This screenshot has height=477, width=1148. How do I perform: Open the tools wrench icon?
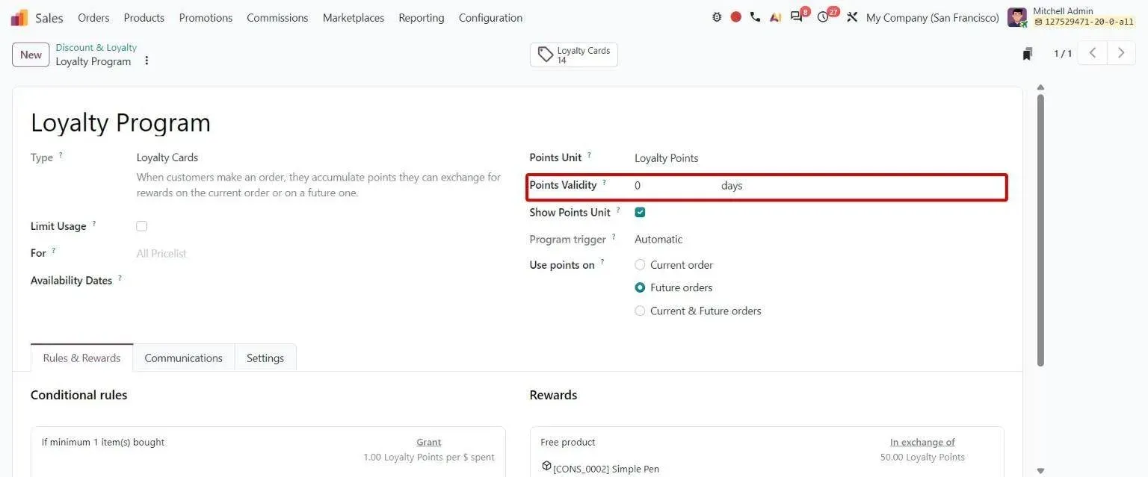point(852,17)
